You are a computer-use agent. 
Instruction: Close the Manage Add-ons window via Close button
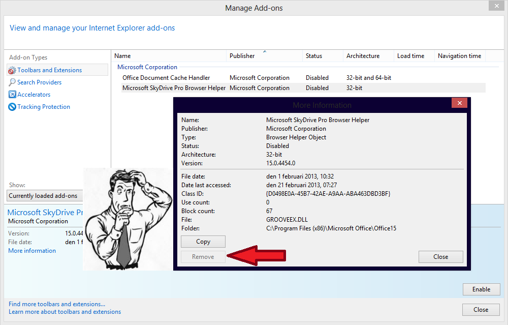[481, 310]
